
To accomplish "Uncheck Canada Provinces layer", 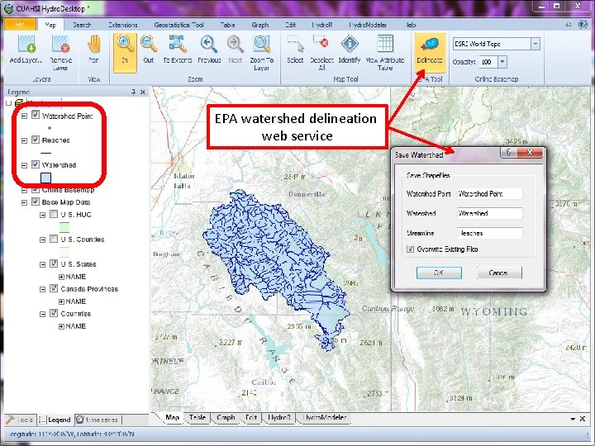I will pos(54,288).
